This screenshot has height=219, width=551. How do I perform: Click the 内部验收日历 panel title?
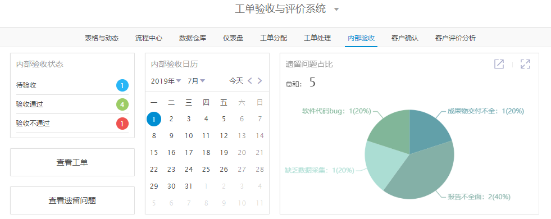point(174,65)
